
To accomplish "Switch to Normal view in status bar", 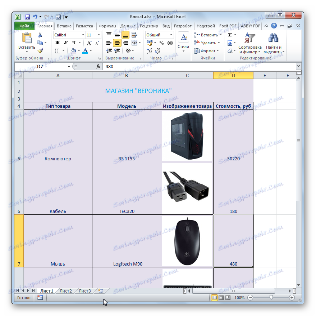I will pyautogui.click(x=214, y=298).
